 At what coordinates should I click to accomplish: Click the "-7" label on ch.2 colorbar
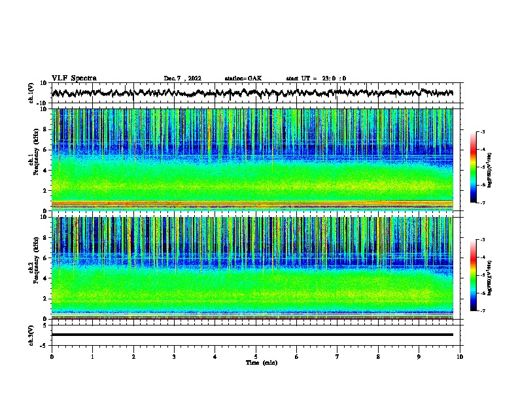[483, 310]
